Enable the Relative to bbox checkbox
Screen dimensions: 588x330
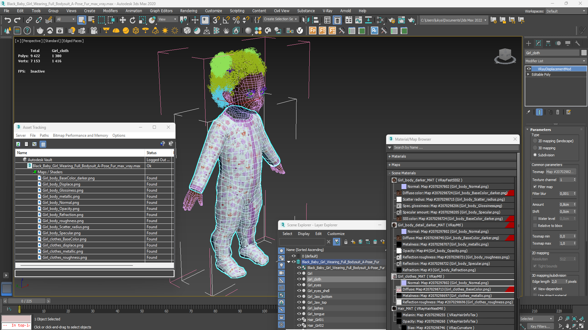(x=535, y=226)
